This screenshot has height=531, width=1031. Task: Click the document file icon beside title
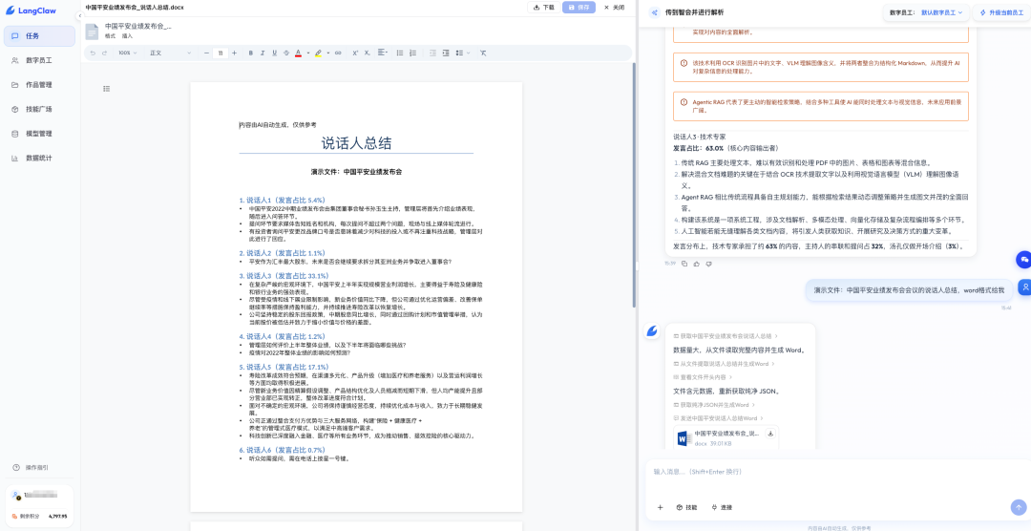click(x=92, y=31)
